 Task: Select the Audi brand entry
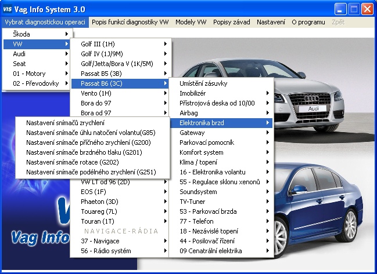click(x=37, y=54)
